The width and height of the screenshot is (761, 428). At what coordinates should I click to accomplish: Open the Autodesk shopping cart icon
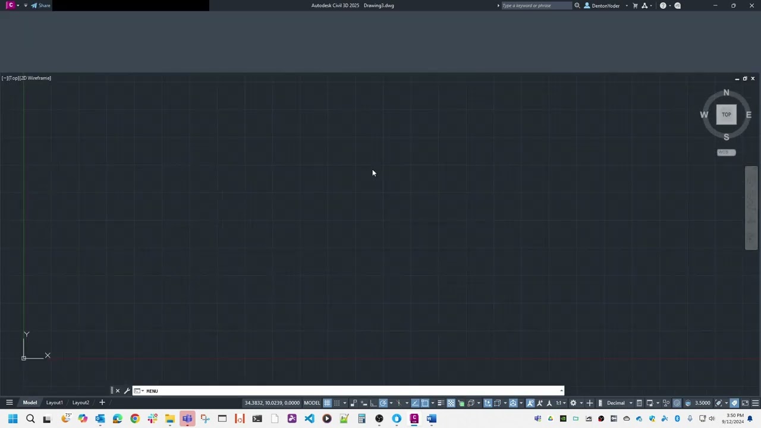click(635, 5)
